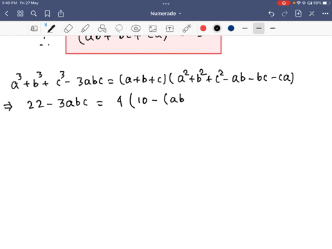Viewport: 332px width, 249px height.
Task: Redo the last action
Action: [x=285, y=14]
